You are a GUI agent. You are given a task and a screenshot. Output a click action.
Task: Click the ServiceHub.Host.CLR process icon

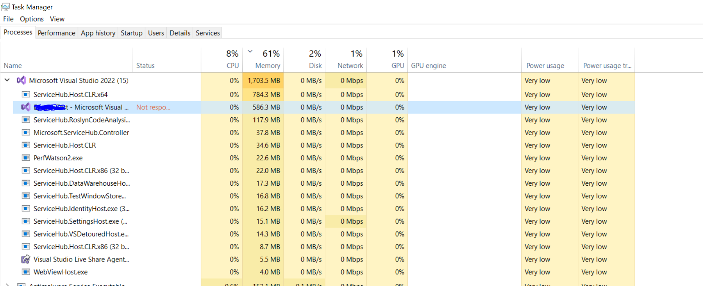(26, 145)
